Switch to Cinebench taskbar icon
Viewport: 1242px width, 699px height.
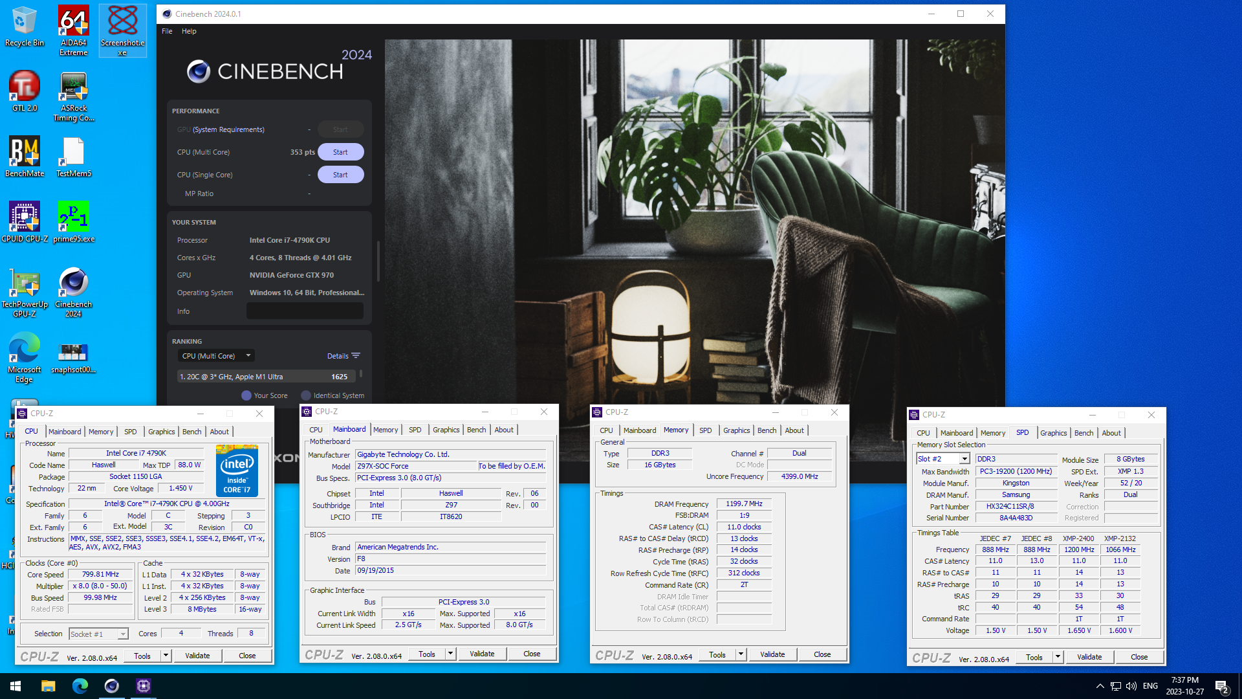[x=112, y=686]
